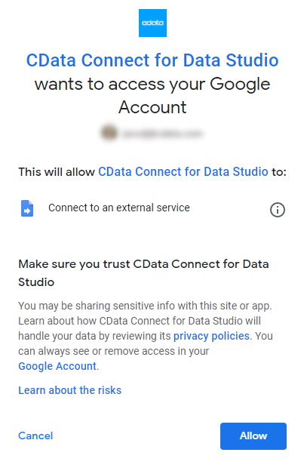Click the blue Apps Script document icon

[27, 208]
